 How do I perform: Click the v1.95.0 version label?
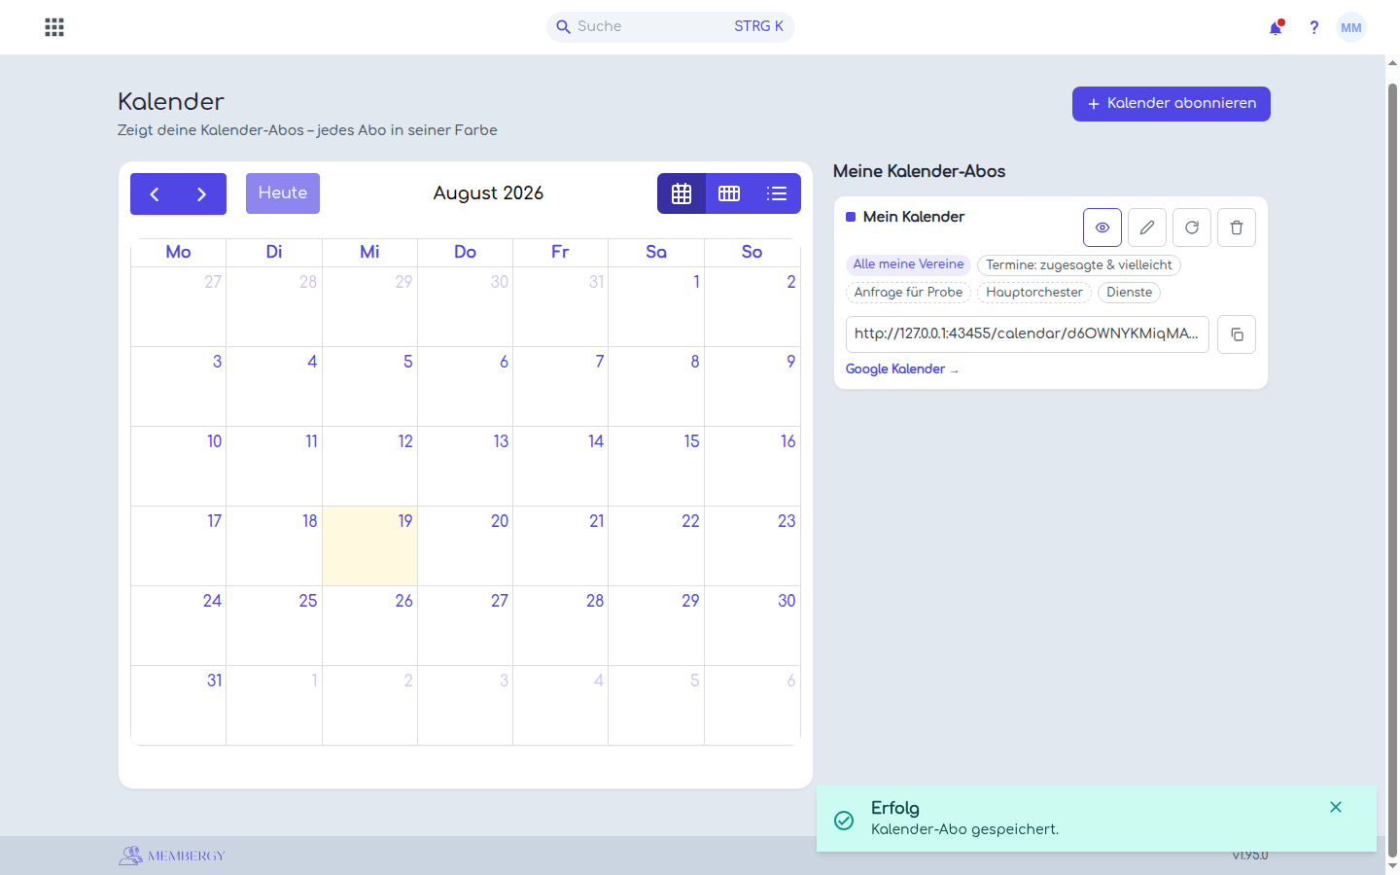(x=1250, y=856)
